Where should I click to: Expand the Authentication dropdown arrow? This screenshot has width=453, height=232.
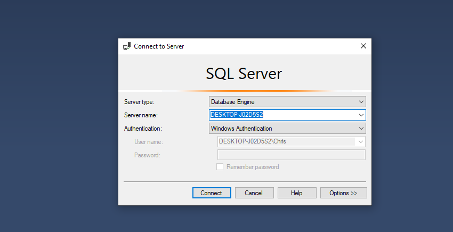point(361,129)
